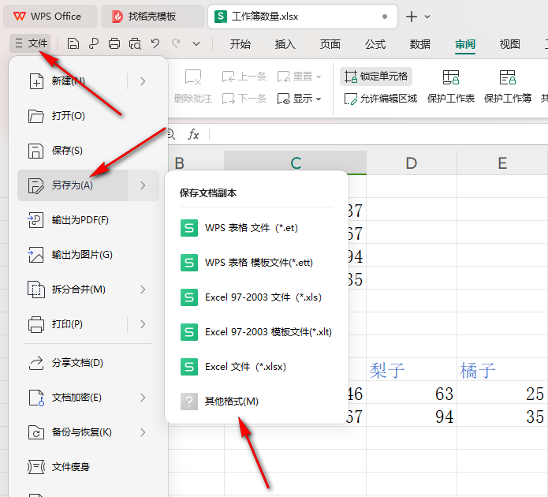Switch to the 视图 ribbon tab
Screen dimensions: 548x497
click(x=510, y=44)
